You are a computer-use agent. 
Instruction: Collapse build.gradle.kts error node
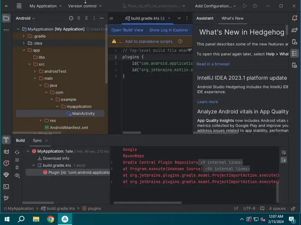pos(34,165)
